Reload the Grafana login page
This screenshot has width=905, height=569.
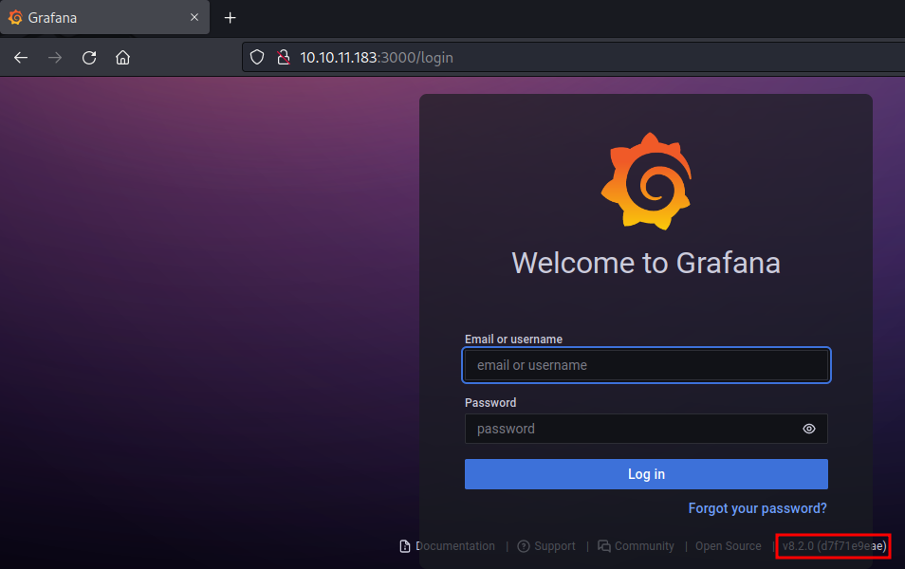click(89, 58)
